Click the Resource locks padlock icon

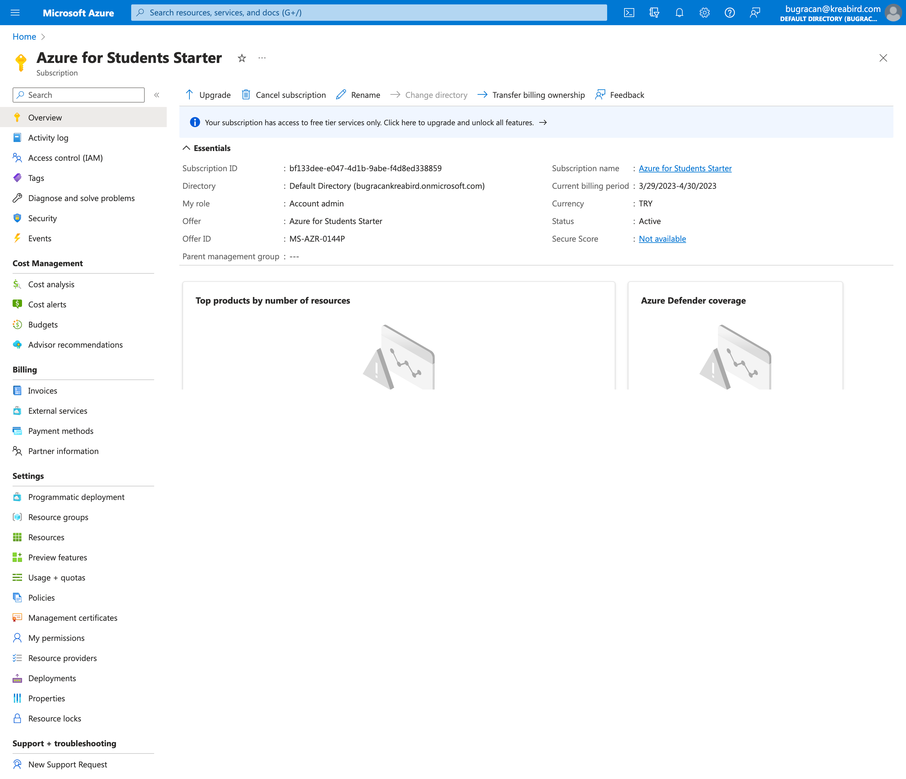pyautogui.click(x=17, y=718)
